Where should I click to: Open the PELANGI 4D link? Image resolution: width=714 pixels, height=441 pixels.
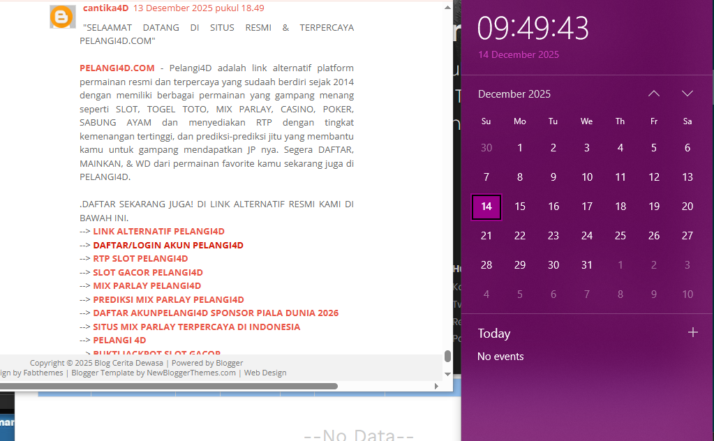tap(120, 341)
